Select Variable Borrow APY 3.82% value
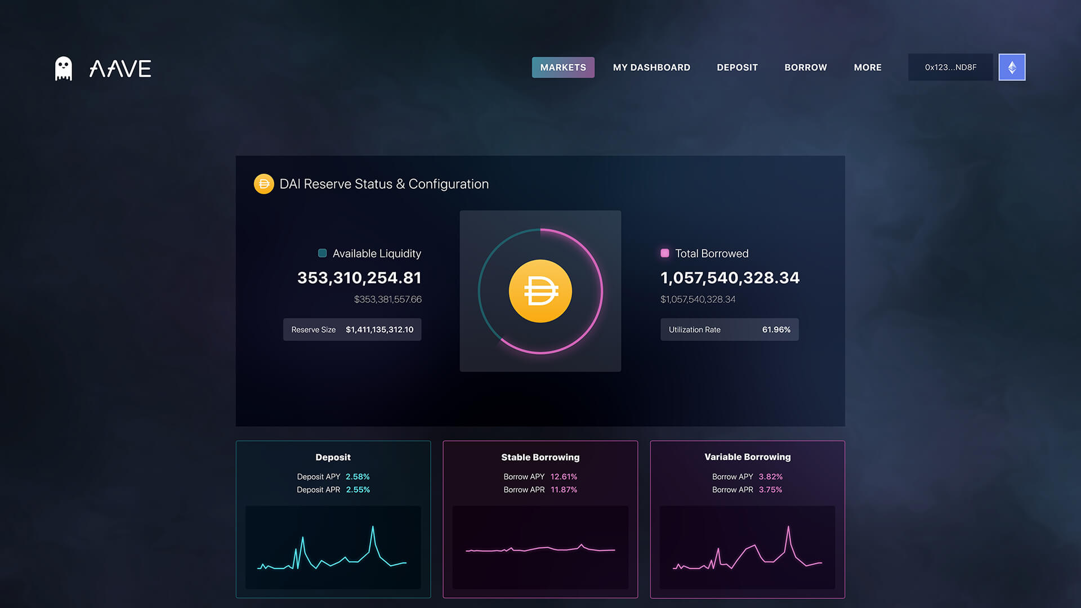Viewport: 1081px width, 608px height. coord(770,477)
